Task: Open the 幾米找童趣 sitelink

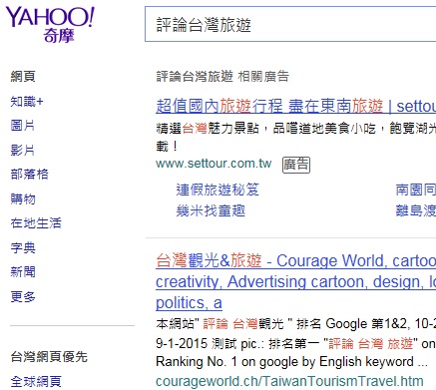Action: [x=211, y=210]
